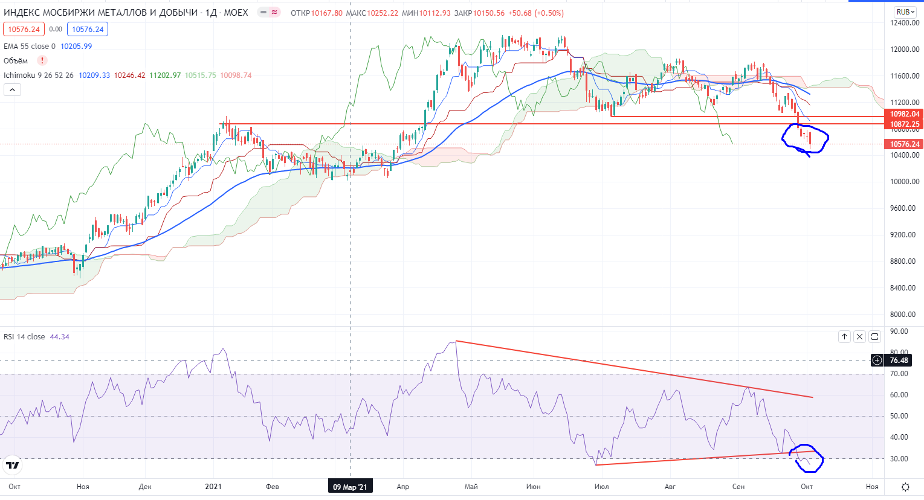The image size is (924, 500).
Task: Click the 40.00 RSI axis label
Action: (x=899, y=437)
